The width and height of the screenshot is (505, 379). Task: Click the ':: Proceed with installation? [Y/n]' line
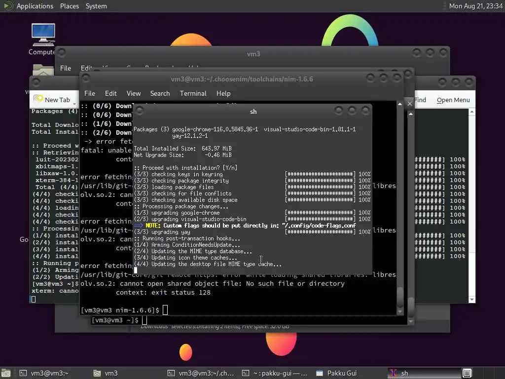pos(185,168)
